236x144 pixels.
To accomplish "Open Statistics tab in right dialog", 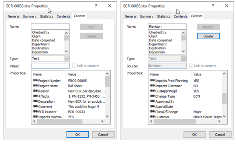I will pos(164,17).
